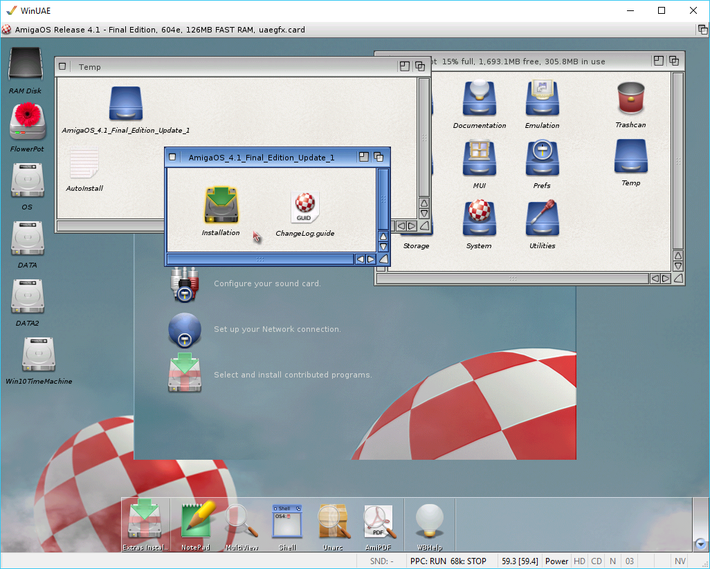Select the AutoInstall file icon
This screenshot has width=710, height=569.
pos(84,163)
